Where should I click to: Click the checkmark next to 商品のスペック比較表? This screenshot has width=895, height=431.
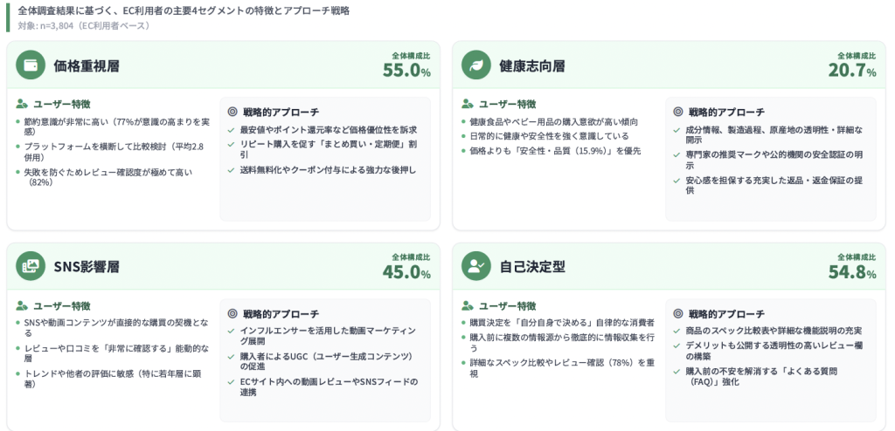click(x=677, y=331)
